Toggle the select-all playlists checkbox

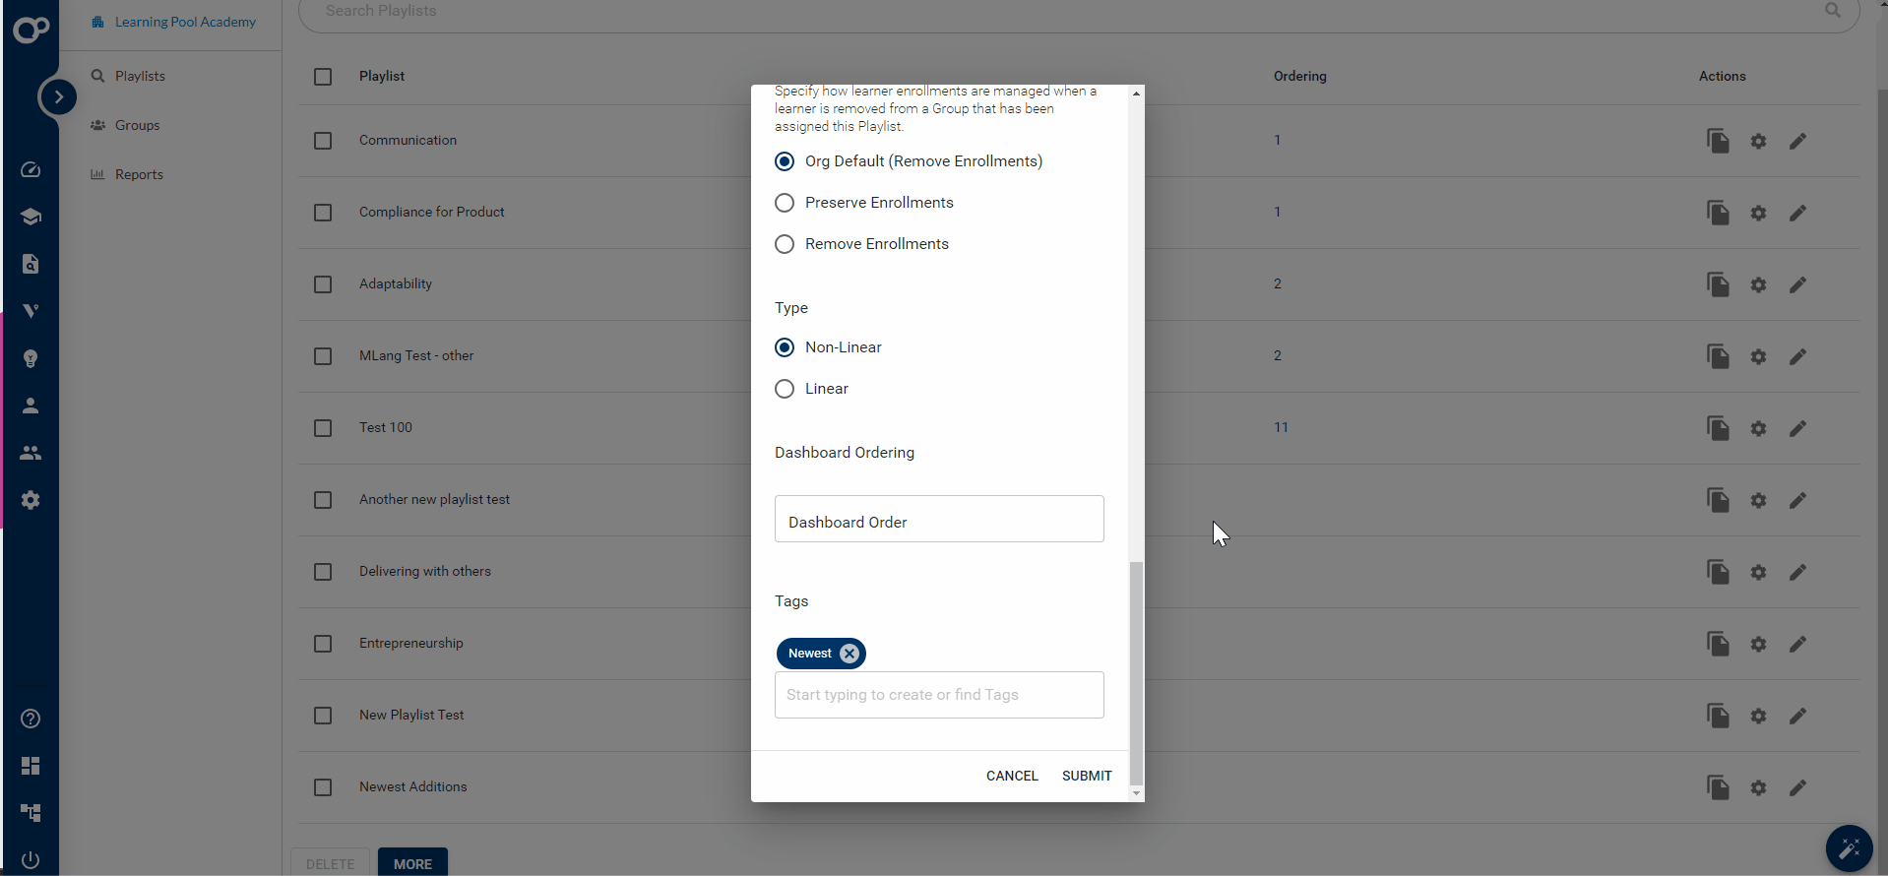(x=323, y=77)
